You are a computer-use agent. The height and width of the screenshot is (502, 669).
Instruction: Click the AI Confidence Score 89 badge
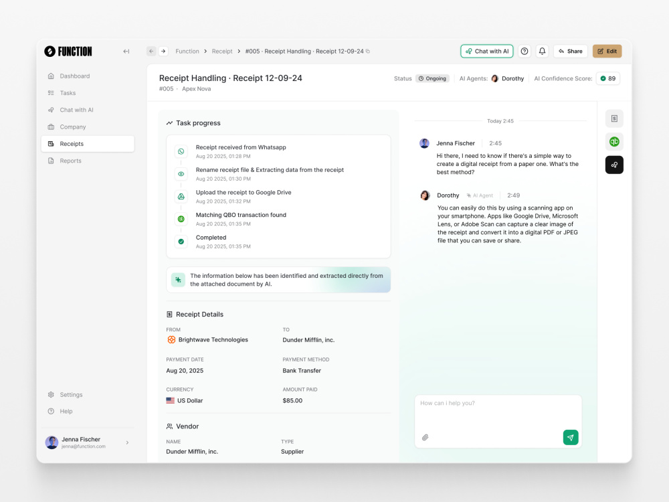click(608, 78)
